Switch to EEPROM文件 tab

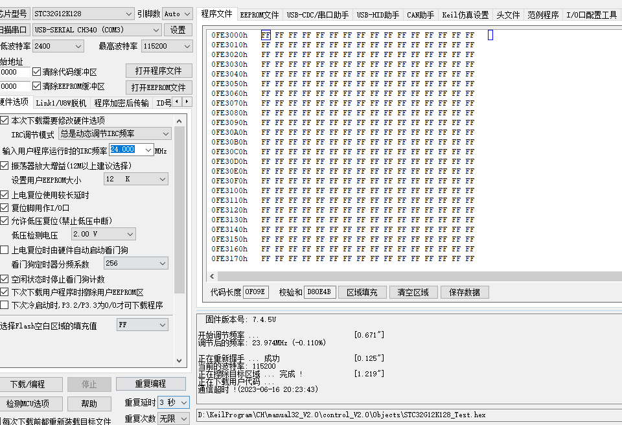(x=259, y=15)
